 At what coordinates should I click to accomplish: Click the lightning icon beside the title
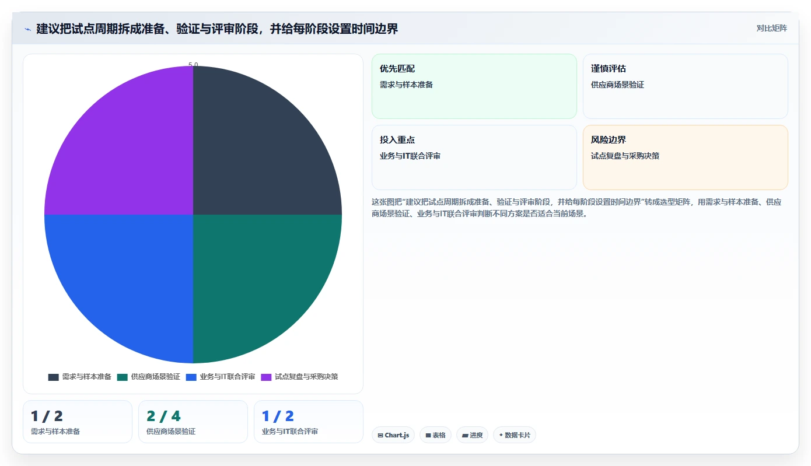[x=27, y=29]
